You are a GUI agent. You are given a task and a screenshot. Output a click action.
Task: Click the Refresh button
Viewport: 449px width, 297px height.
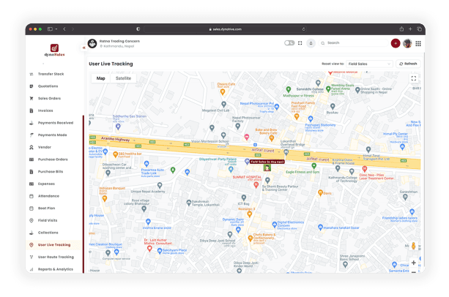pos(408,64)
